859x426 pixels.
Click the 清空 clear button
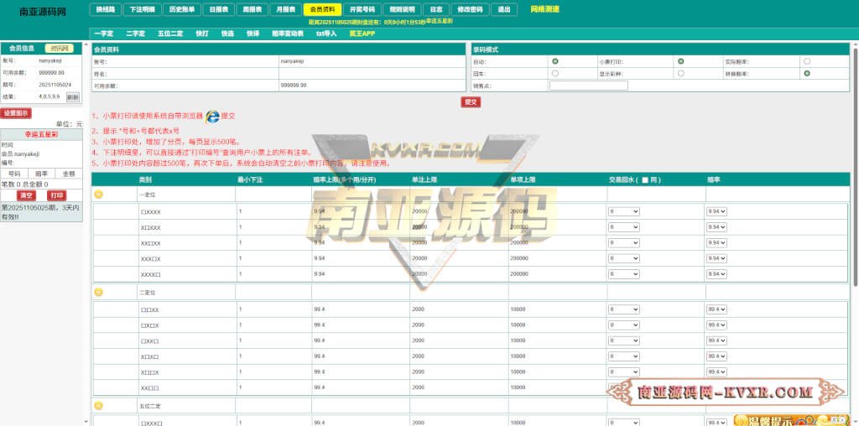click(26, 195)
